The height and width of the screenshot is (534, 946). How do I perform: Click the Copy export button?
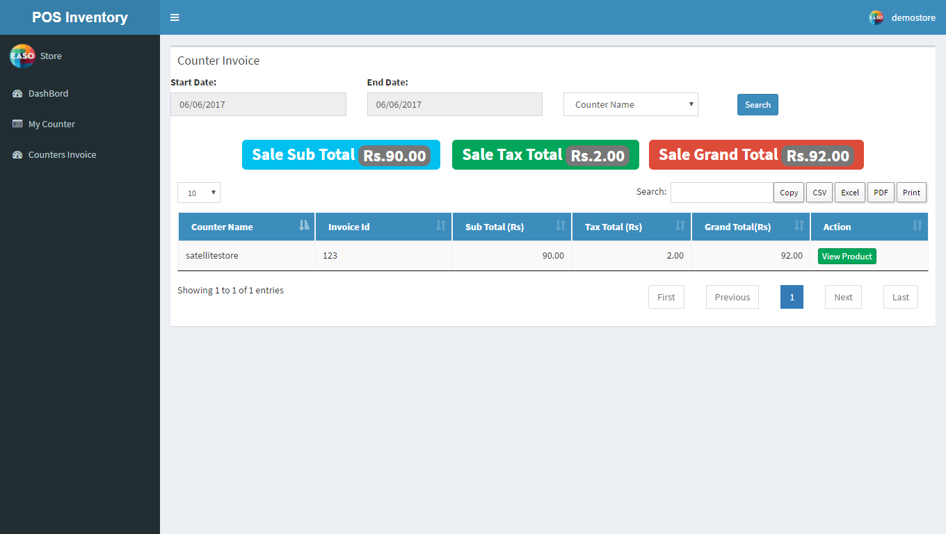point(789,193)
